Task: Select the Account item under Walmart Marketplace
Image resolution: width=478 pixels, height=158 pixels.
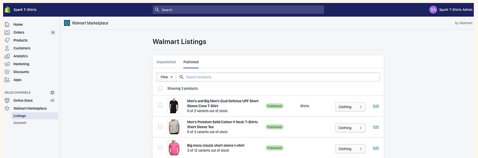Action: [20, 123]
